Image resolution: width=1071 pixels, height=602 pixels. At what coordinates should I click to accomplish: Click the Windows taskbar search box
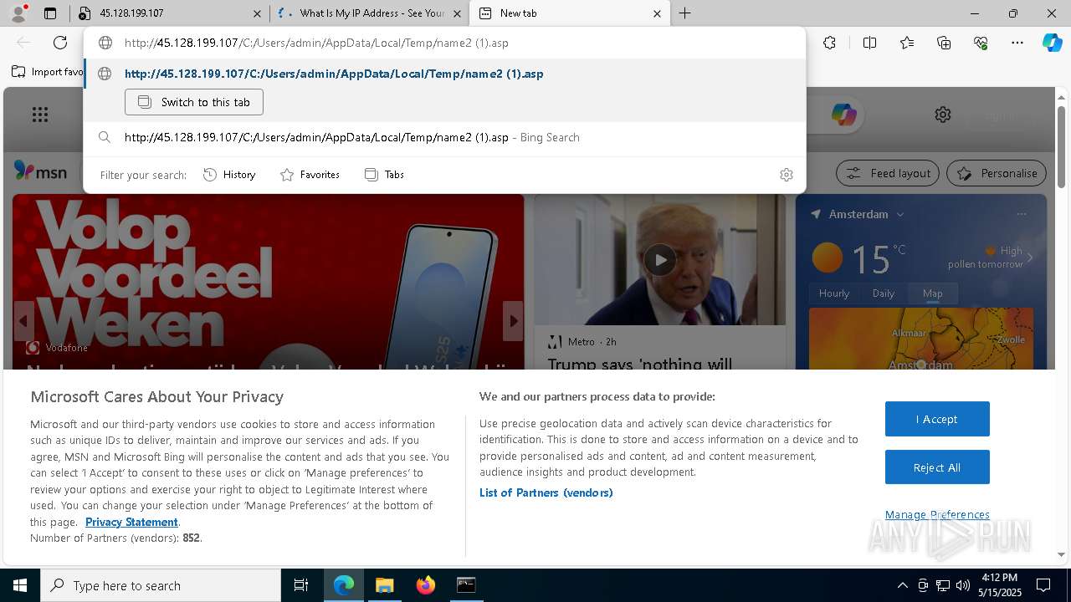(161, 585)
